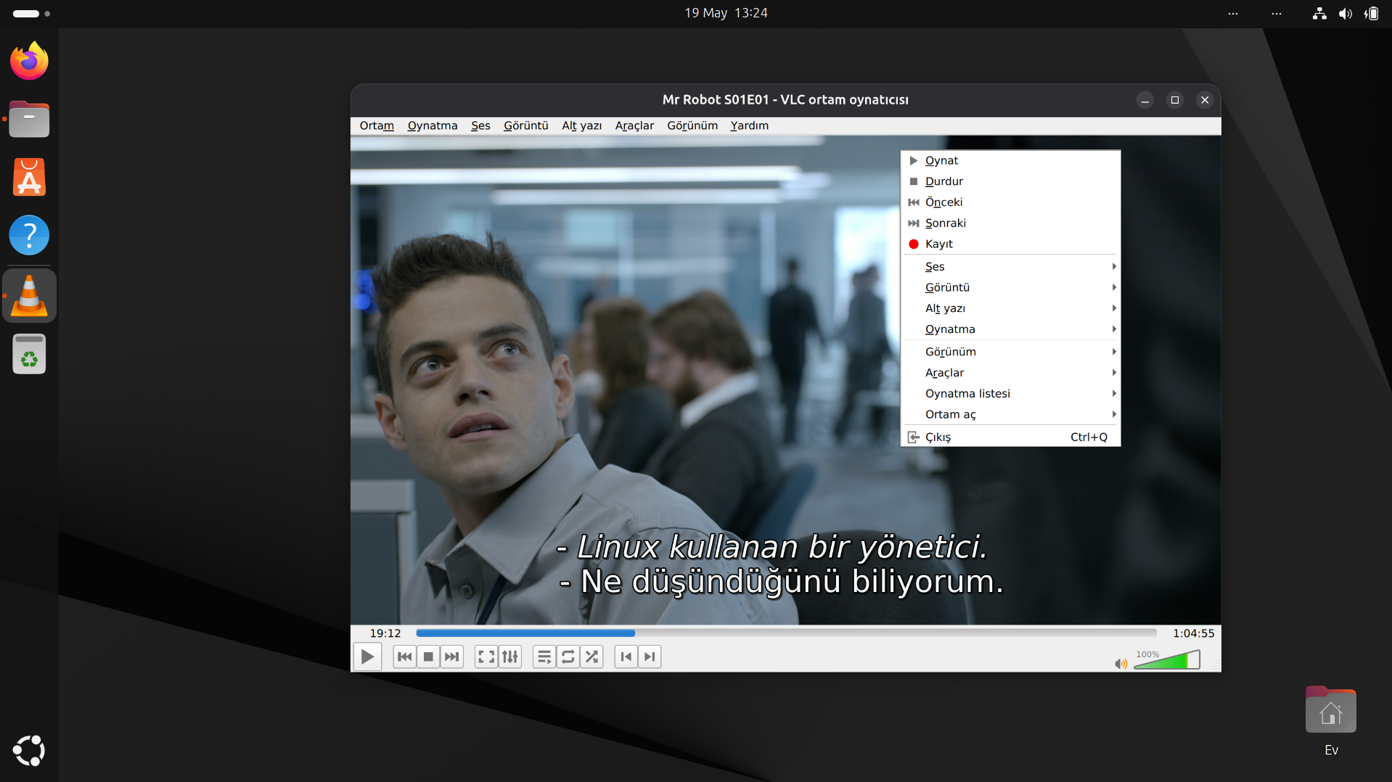Click the elapsed time 19:12 label
The image size is (1392, 782).
point(385,633)
